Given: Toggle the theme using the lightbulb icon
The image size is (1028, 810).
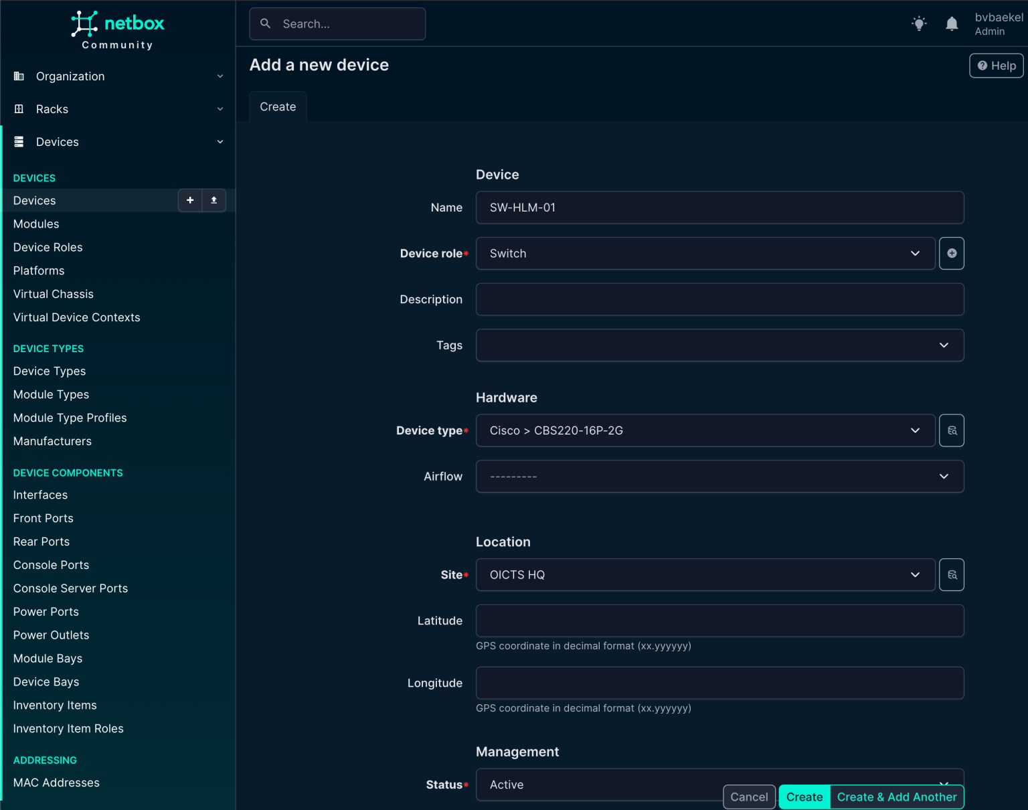Looking at the screenshot, I should pos(919,23).
